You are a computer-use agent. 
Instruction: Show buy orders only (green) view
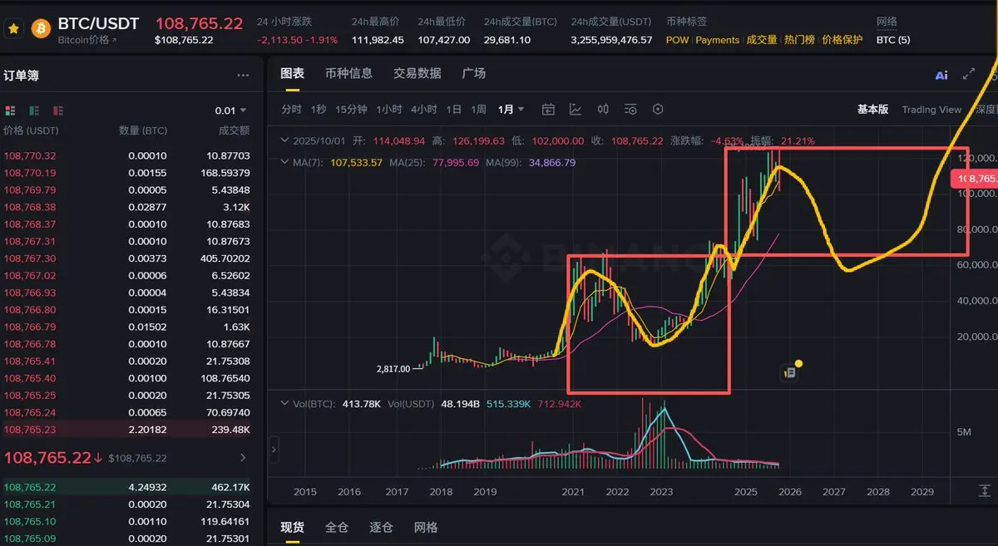[x=34, y=111]
